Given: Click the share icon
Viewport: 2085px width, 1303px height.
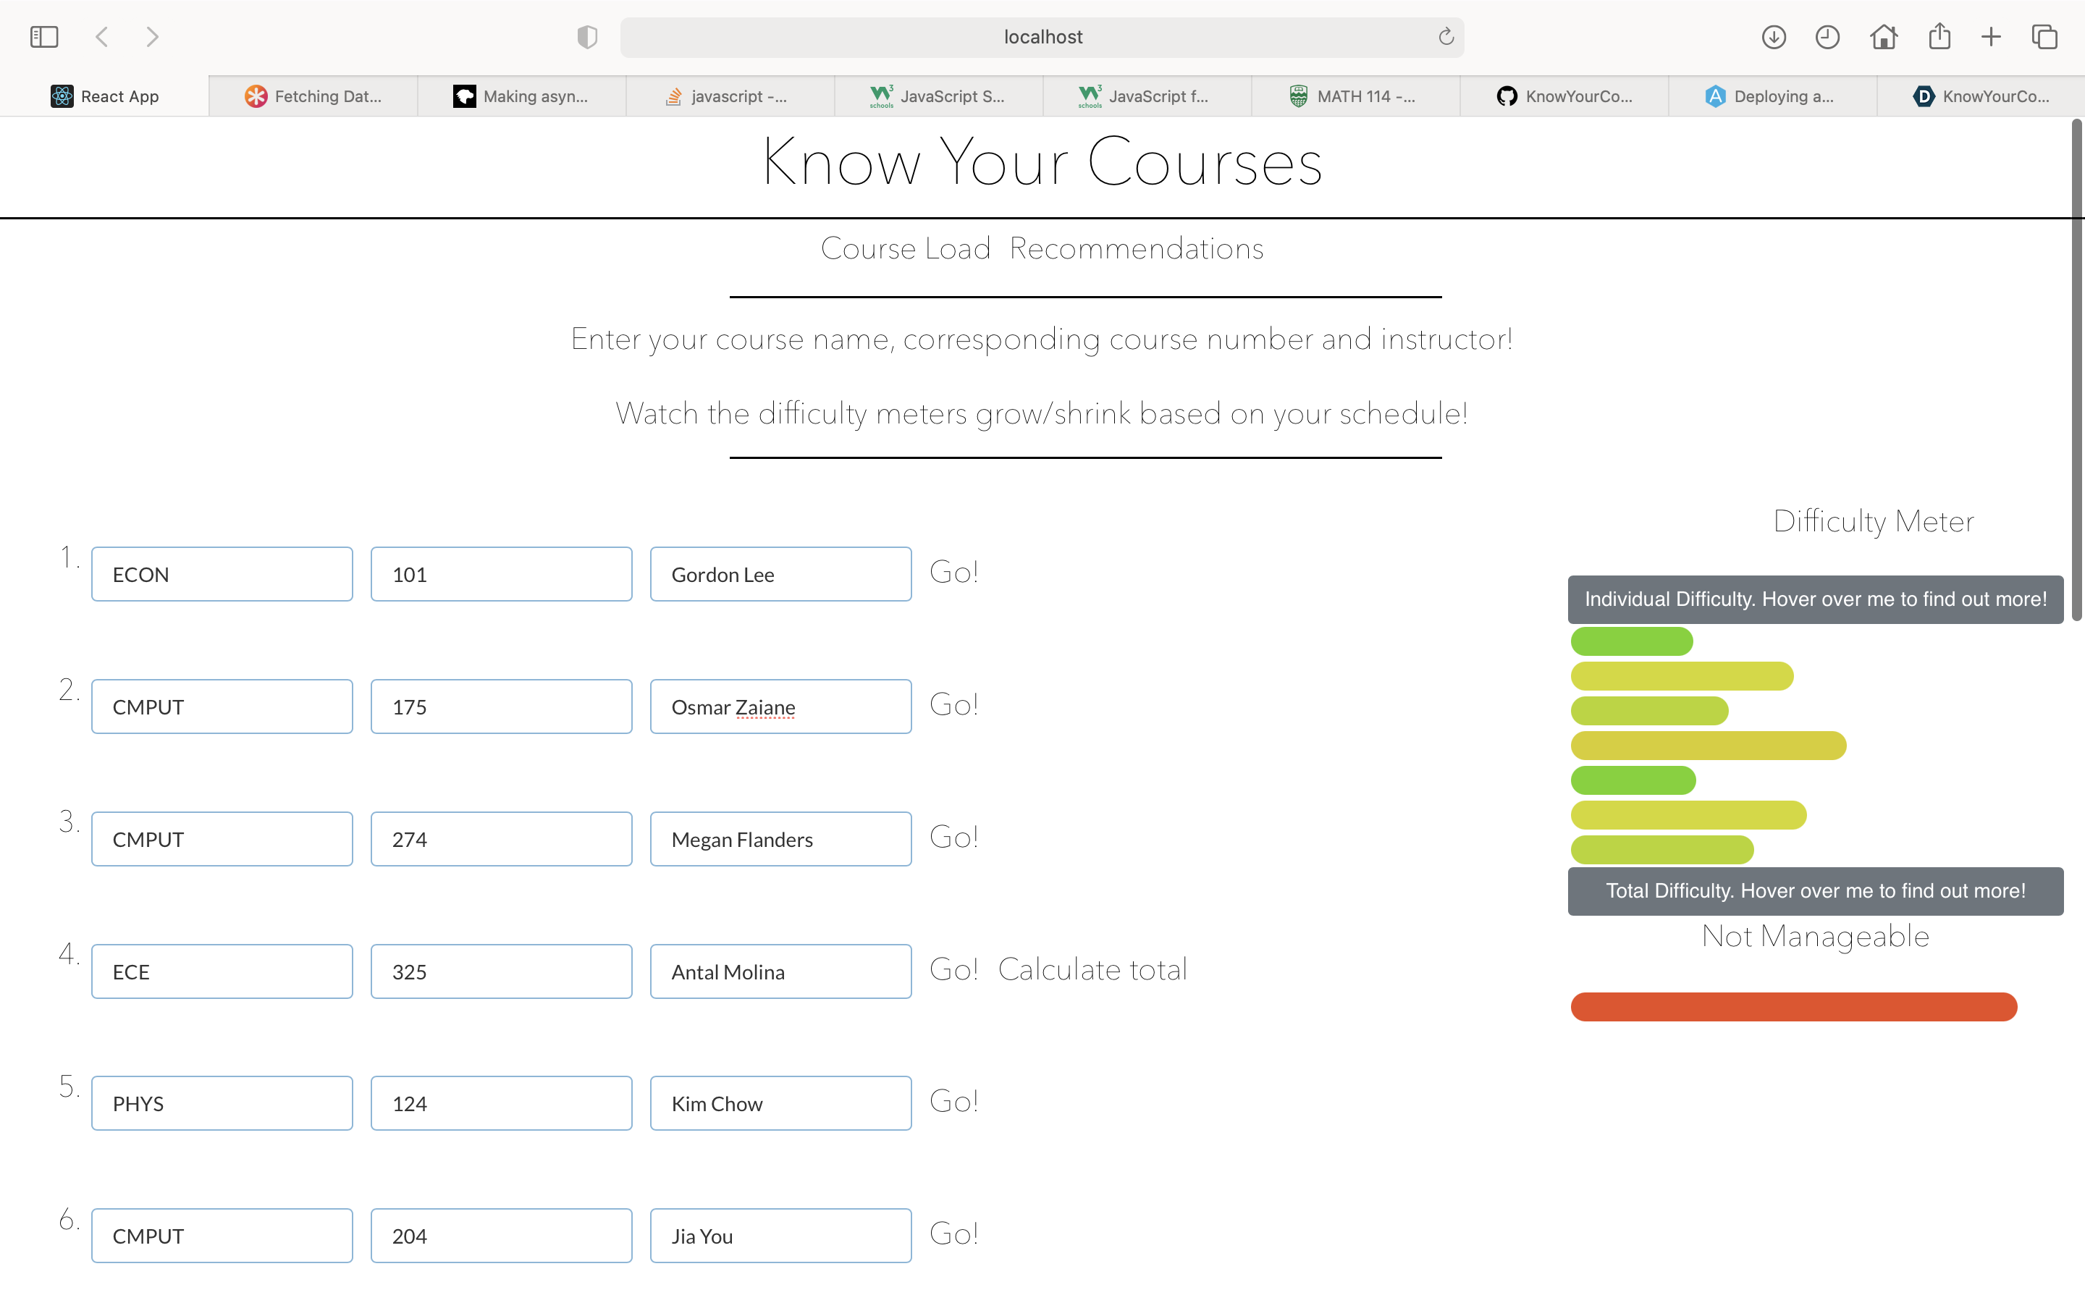Looking at the screenshot, I should 1939,37.
